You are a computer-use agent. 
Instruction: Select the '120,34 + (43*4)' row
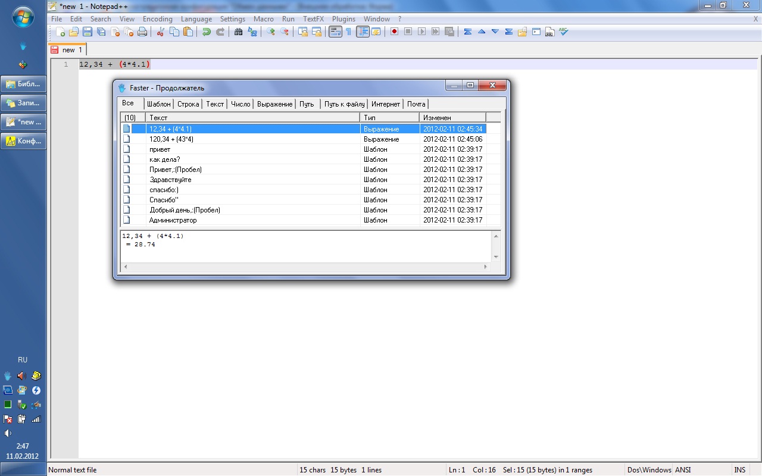pos(304,139)
